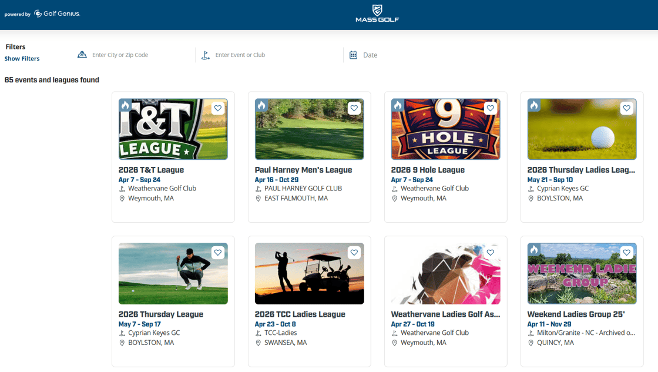Open the calendar date icon
This screenshot has height=372, width=658.
tap(353, 55)
